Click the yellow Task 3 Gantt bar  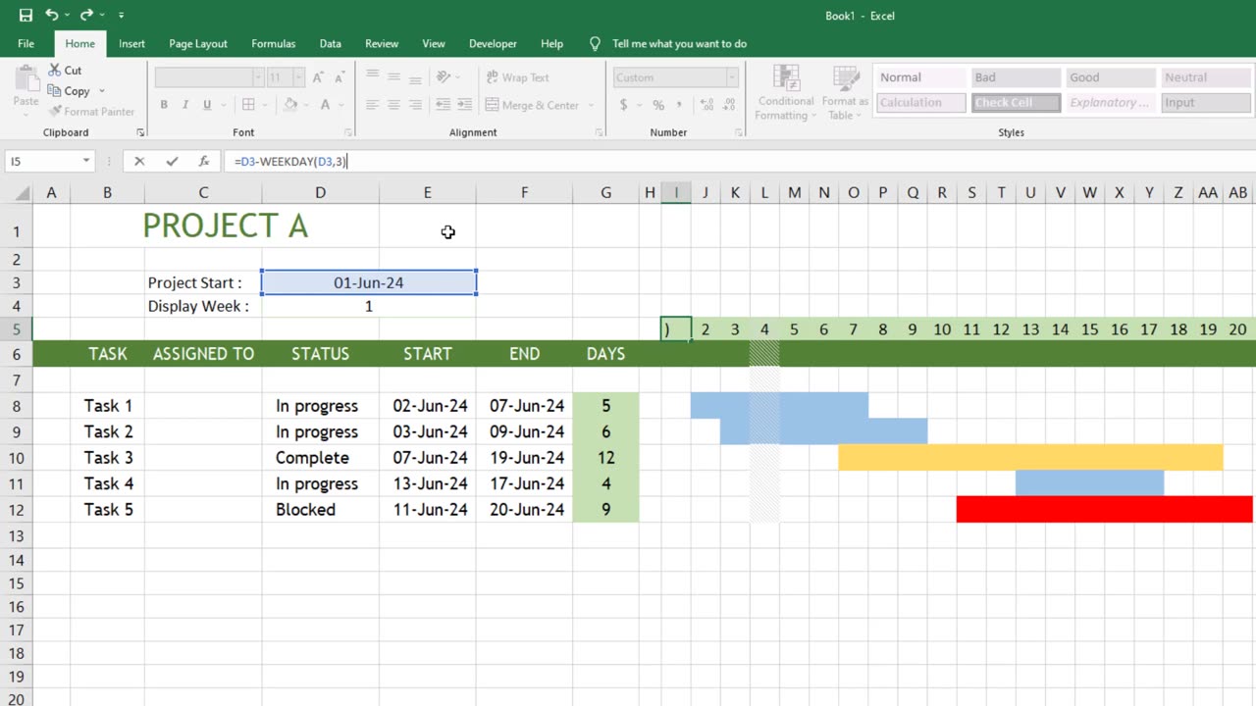1030,457
